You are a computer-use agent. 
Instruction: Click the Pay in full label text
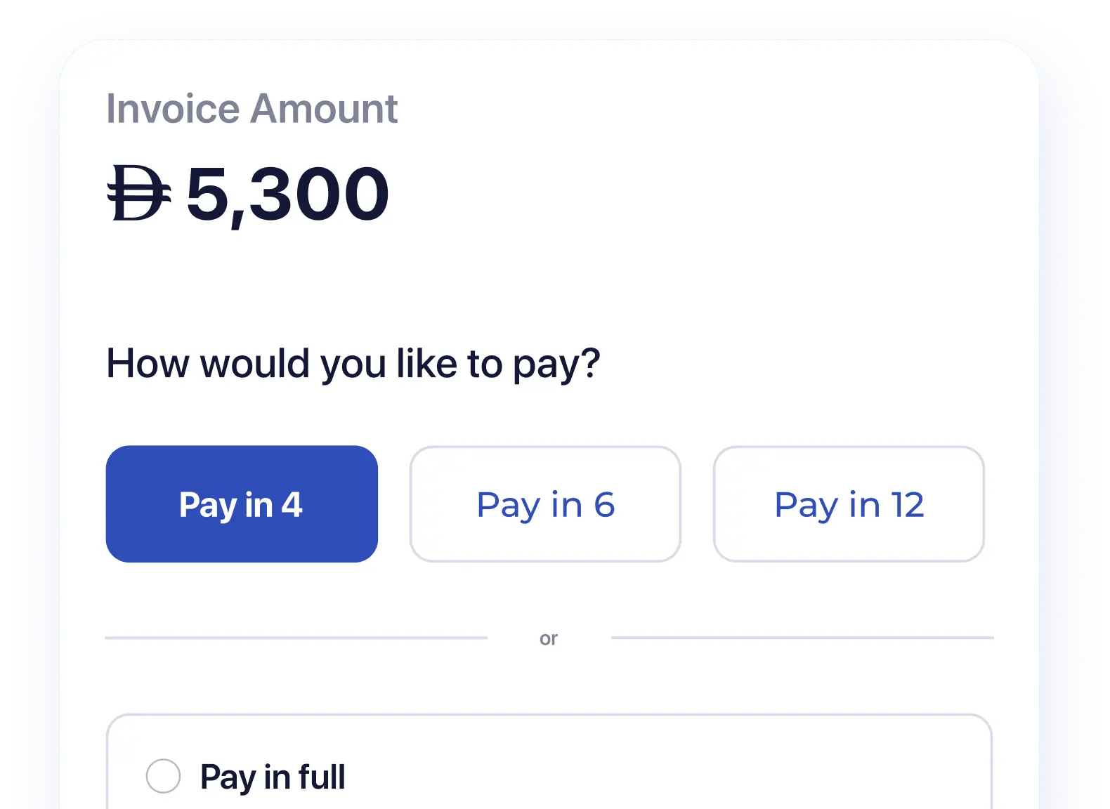273,777
